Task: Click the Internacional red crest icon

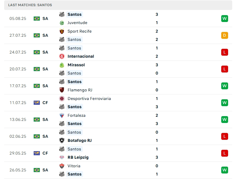Action: click(62, 56)
